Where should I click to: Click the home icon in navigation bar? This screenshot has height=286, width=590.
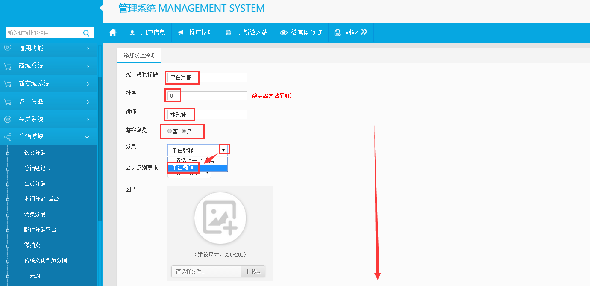click(x=113, y=32)
